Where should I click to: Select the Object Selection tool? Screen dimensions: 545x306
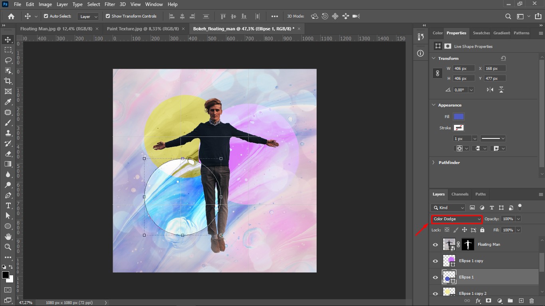(x=8, y=71)
